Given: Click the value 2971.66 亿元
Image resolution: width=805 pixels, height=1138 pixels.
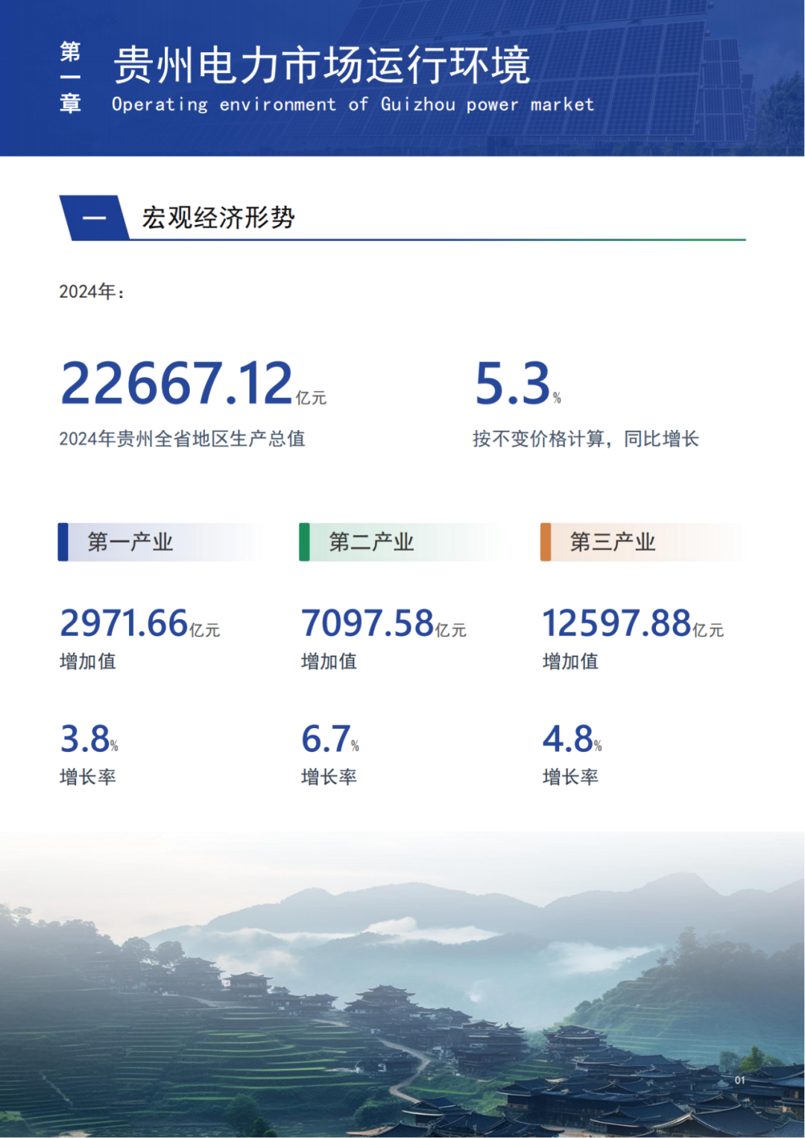Looking at the screenshot, I should click(140, 624).
